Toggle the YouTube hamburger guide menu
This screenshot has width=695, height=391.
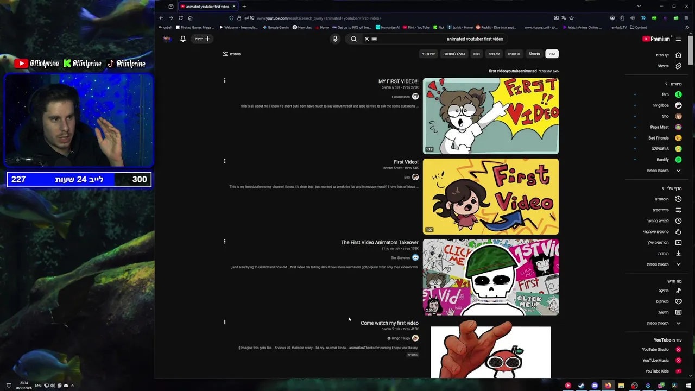tap(678, 39)
